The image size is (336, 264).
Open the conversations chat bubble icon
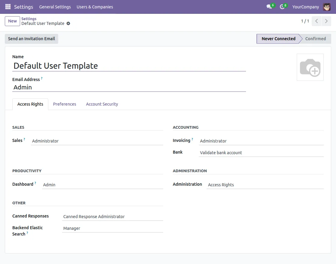tap(269, 7)
